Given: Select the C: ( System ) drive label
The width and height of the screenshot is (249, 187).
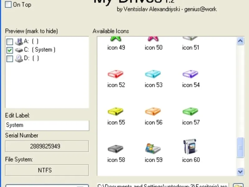Looking at the screenshot, I should [40, 50].
